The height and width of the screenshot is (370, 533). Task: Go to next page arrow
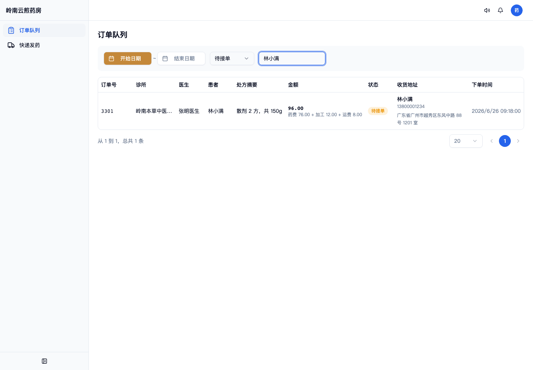pyautogui.click(x=518, y=141)
